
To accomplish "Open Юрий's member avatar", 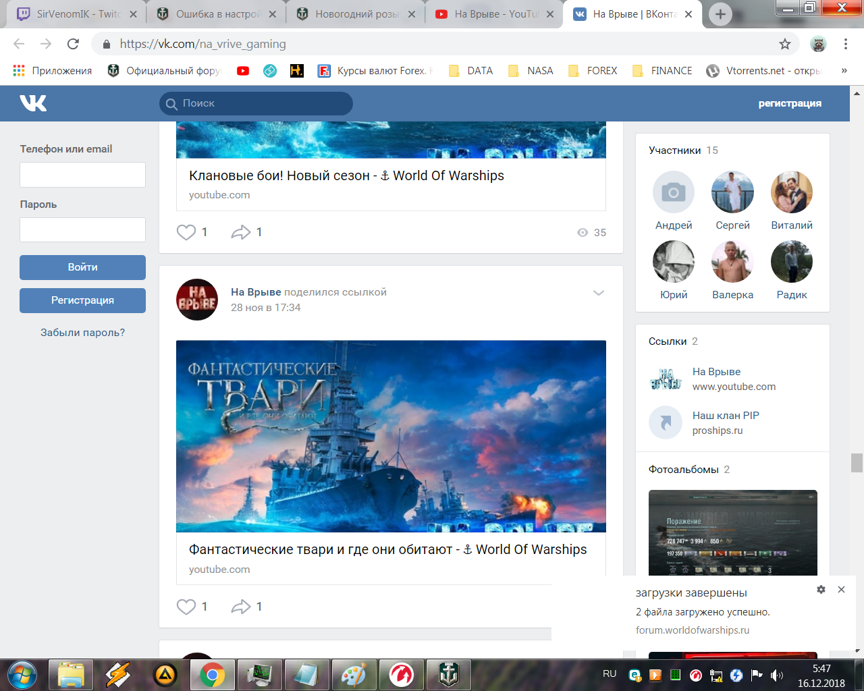I will 674,262.
